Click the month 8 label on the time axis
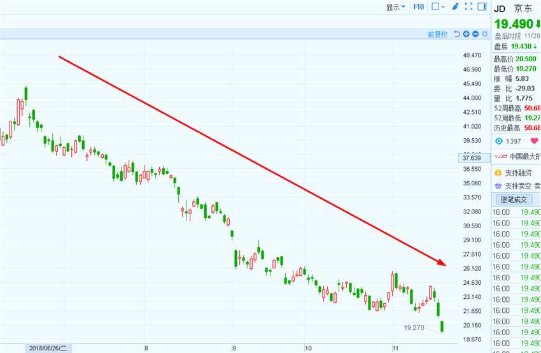The width and height of the screenshot is (541, 353). (146, 348)
